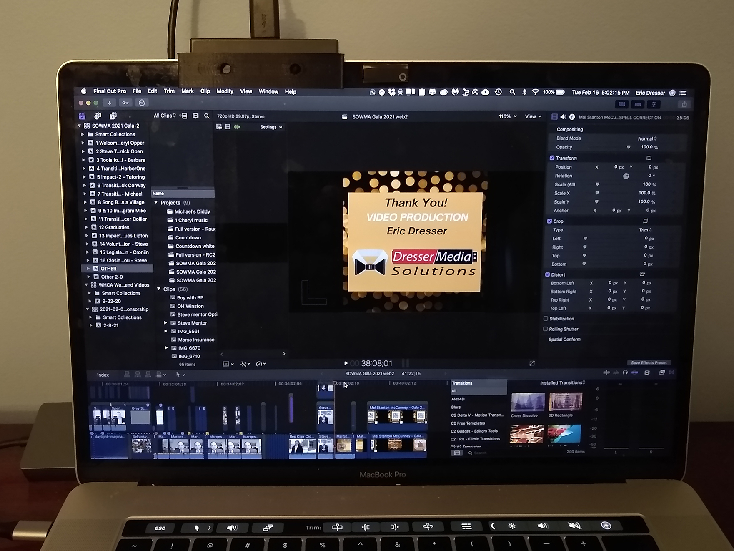734x551 pixels.
Task: Open the Spotlight search in menu bar
Action: pyautogui.click(x=512, y=92)
